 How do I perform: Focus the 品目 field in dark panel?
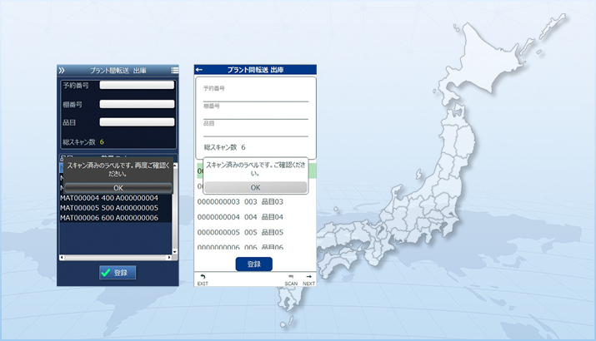pyautogui.click(x=137, y=122)
